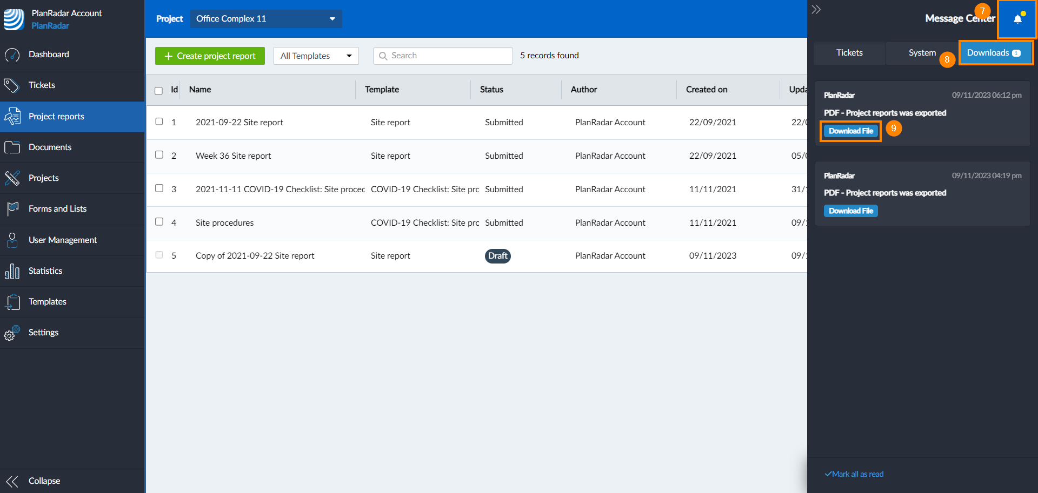Click the Documents folder icon
This screenshot has width=1038, height=493.
pyautogui.click(x=12, y=147)
